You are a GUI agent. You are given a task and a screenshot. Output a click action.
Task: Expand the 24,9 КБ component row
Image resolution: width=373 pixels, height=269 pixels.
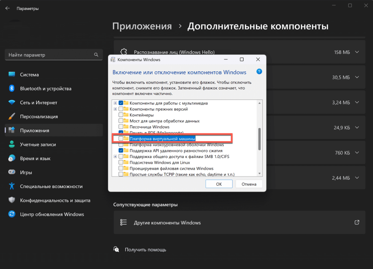point(357,127)
